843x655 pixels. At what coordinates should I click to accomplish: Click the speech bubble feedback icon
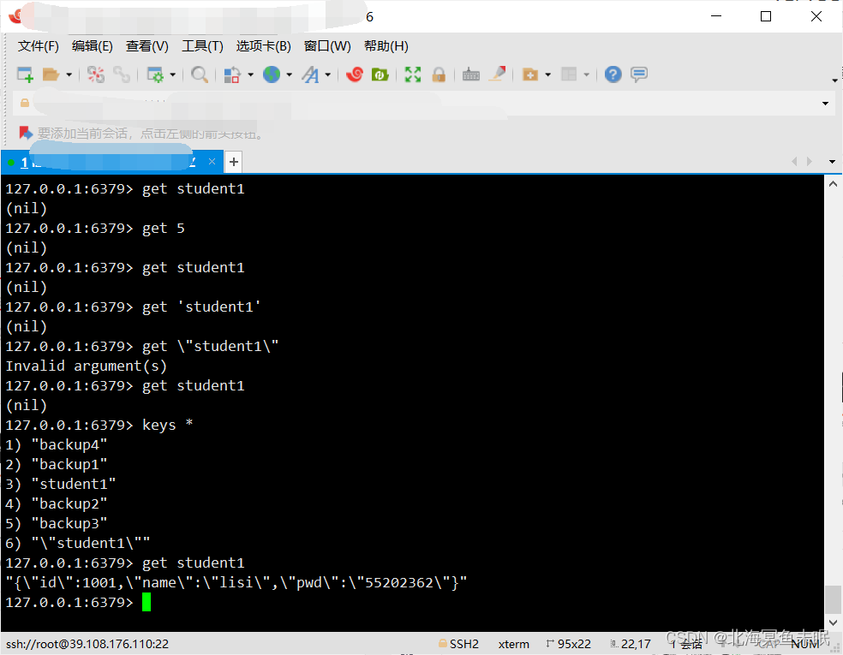pos(639,74)
